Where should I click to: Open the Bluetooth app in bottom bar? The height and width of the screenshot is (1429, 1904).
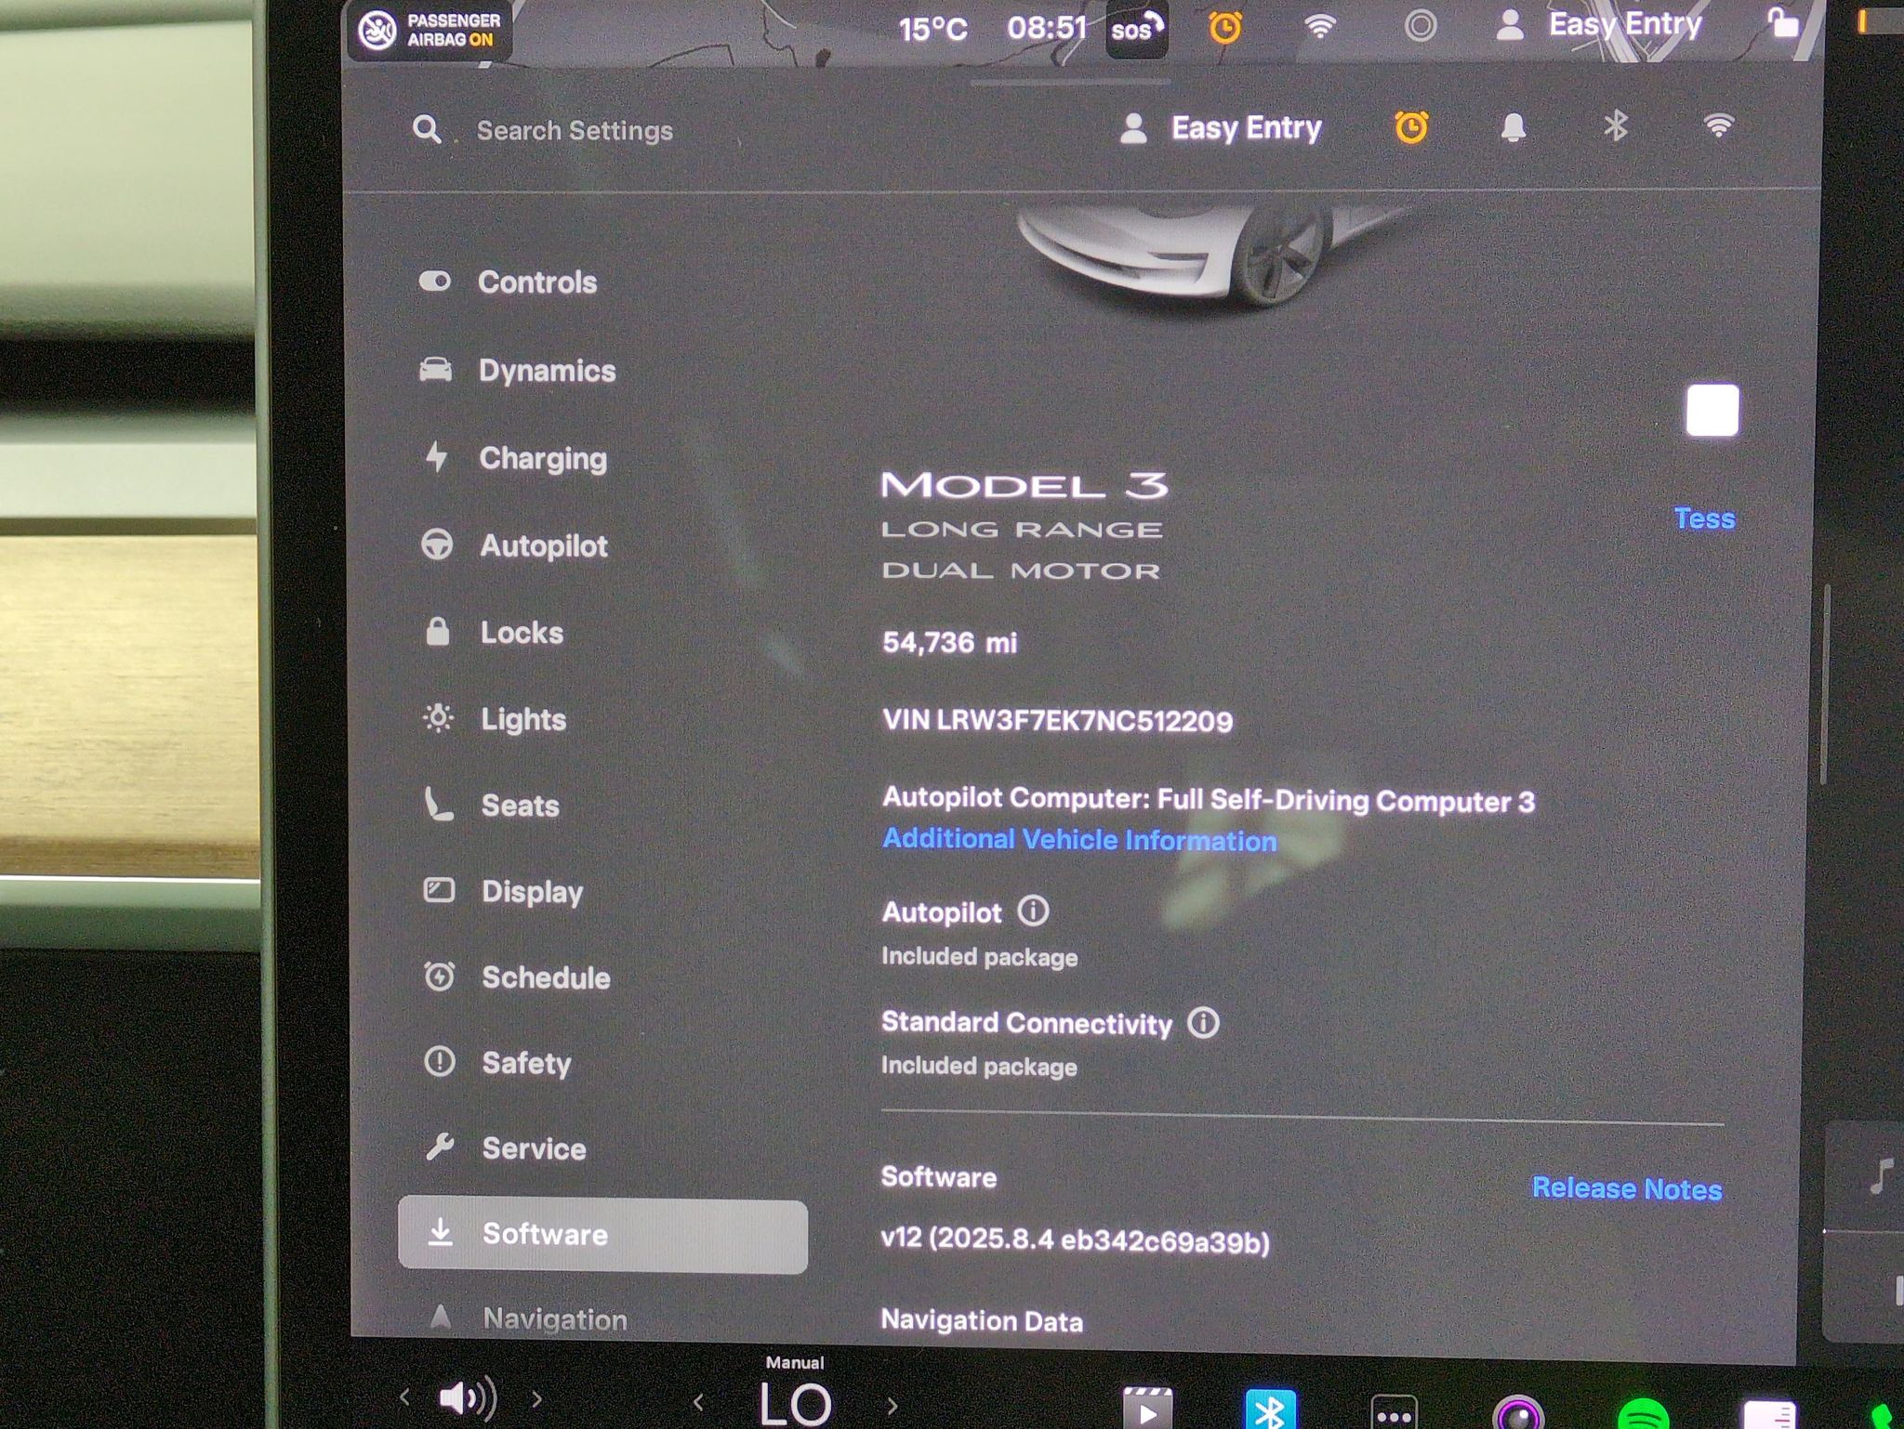pyautogui.click(x=1270, y=1409)
